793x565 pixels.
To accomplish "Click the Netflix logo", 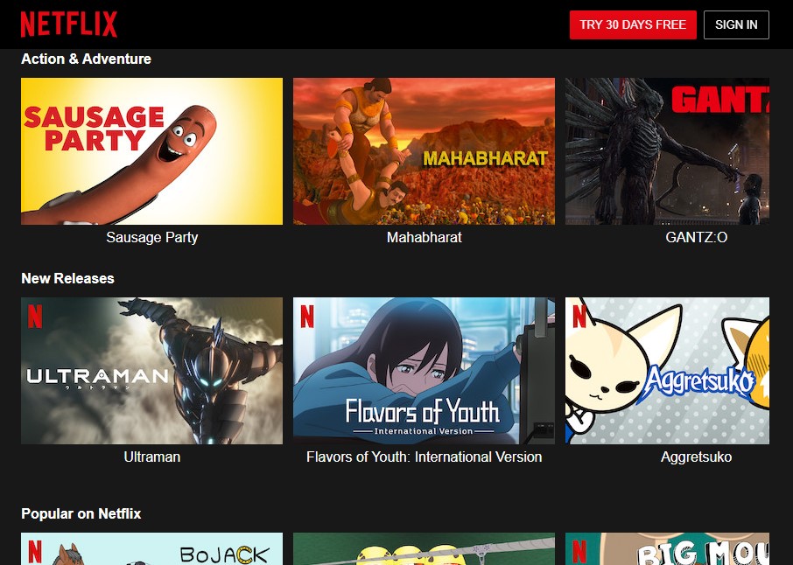I will pyautogui.click(x=69, y=24).
